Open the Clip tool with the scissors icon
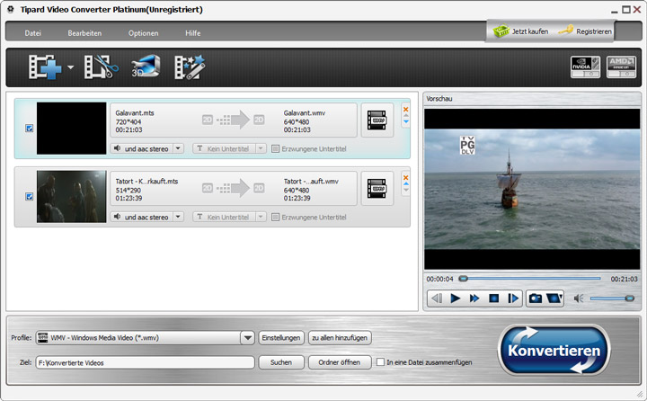647x401 pixels. (x=101, y=67)
